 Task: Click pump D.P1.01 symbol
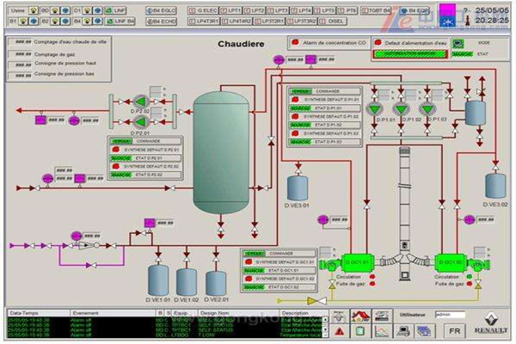377,110
